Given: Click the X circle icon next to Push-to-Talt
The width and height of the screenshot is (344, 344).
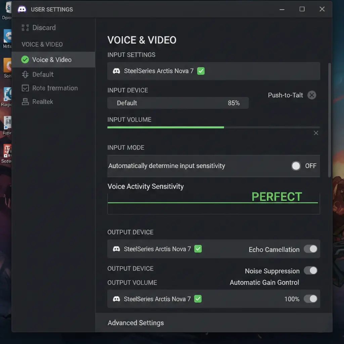Looking at the screenshot, I should (x=311, y=95).
